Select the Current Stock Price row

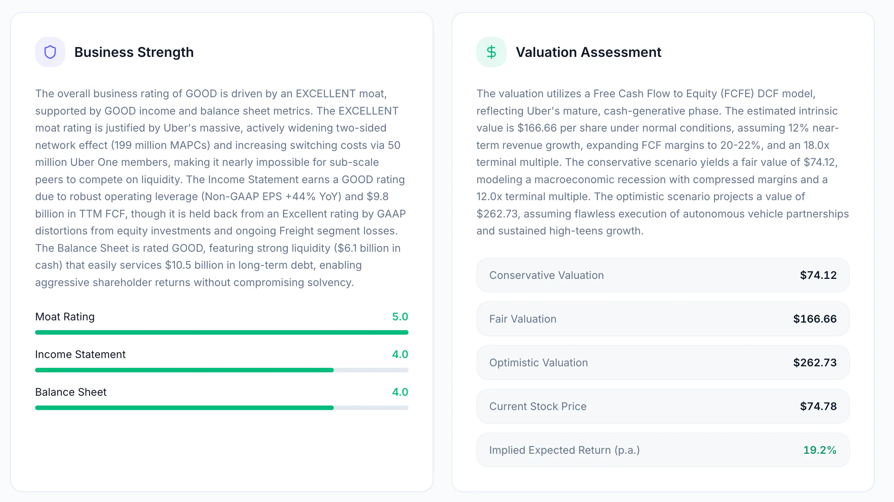[663, 406]
